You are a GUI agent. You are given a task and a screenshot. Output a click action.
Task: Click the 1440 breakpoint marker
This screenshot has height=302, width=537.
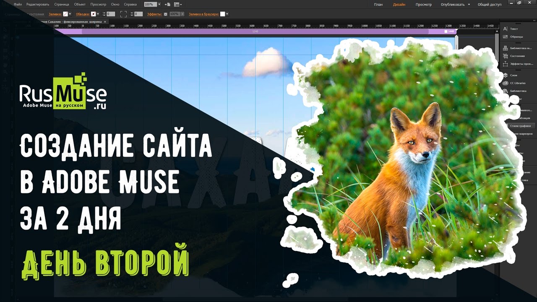pyautogui.click(x=449, y=31)
